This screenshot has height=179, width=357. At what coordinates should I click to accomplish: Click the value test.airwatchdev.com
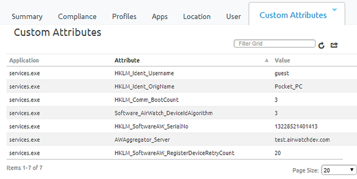[x=302, y=140]
